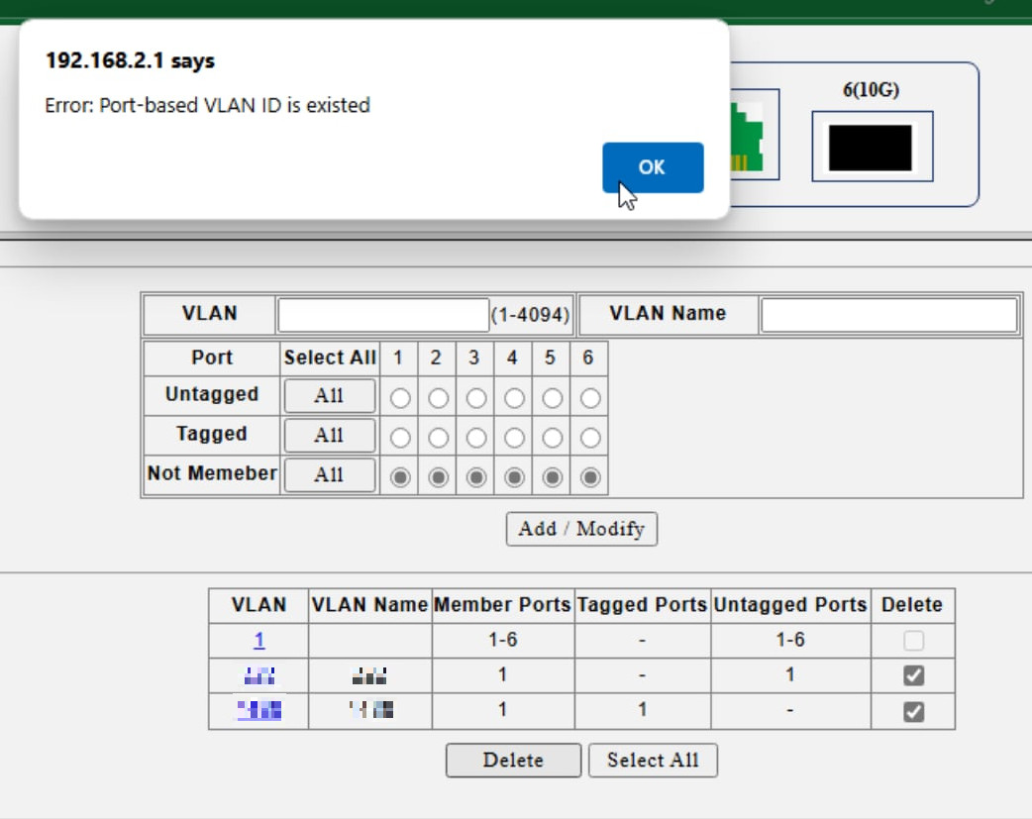Select Untagged radio for port 5
This screenshot has height=819, width=1032.
[x=552, y=398]
